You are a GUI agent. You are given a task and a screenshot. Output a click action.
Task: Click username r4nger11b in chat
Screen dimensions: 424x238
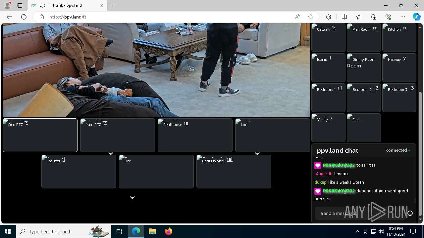click(x=324, y=174)
